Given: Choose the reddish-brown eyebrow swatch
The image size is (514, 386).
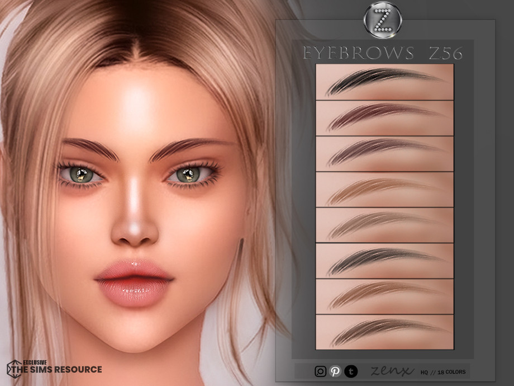Looking at the screenshot, I should 384,118.
